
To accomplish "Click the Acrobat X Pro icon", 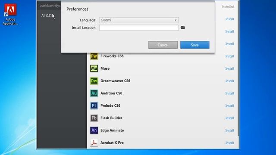I will point(94,143).
